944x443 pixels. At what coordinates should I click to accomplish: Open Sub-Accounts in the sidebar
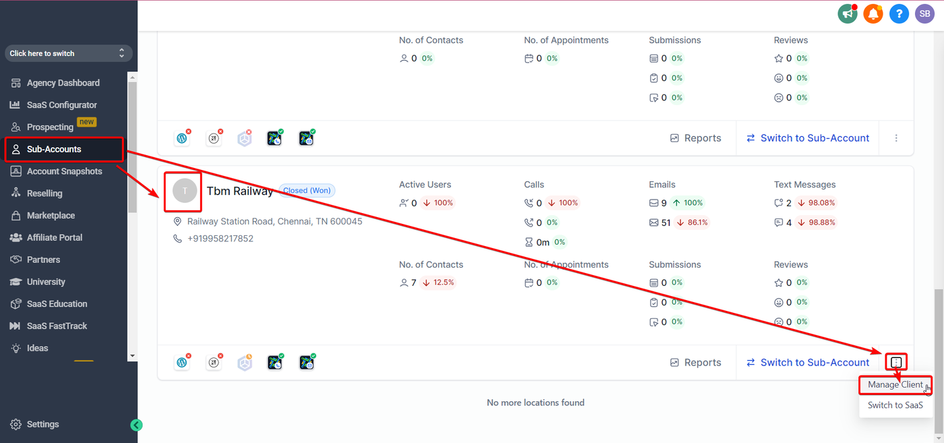click(x=54, y=149)
